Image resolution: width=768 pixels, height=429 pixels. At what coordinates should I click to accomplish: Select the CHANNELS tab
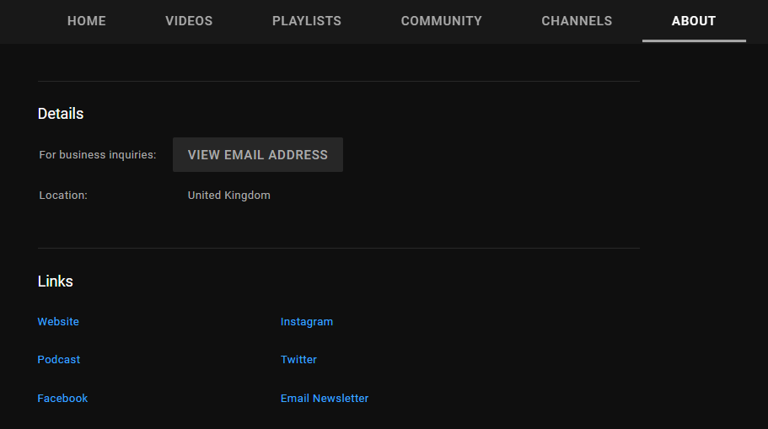(577, 21)
